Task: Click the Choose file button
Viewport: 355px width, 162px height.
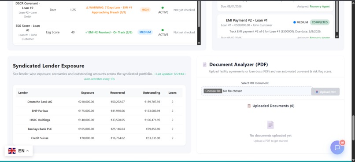Action: (213, 91)
